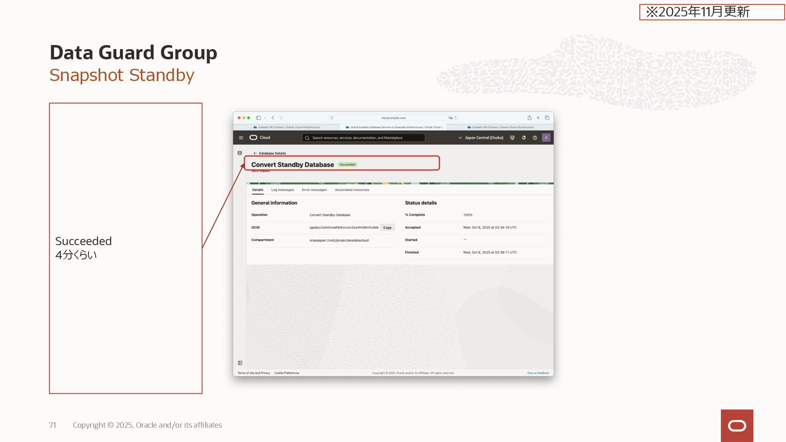The image size is (786, 442).
Task: Click the Safari share icon
Action: tap(529, 118)
